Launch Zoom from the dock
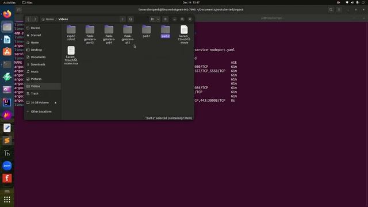Screen dimensions: 368x207 [7, 166]
